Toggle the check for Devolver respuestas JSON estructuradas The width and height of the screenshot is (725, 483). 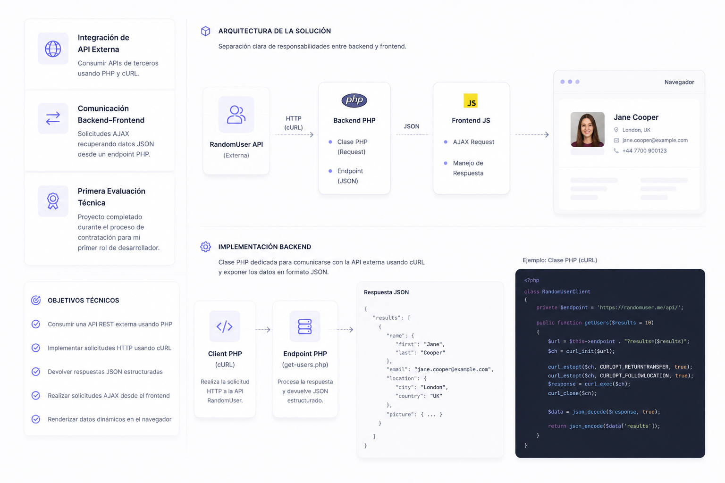click(36, 372)
